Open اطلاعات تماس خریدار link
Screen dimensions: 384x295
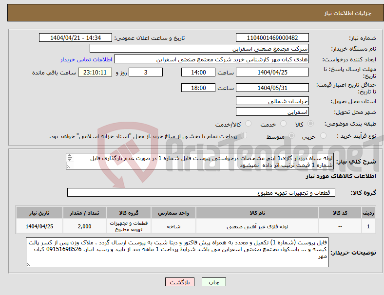[86, 59]
